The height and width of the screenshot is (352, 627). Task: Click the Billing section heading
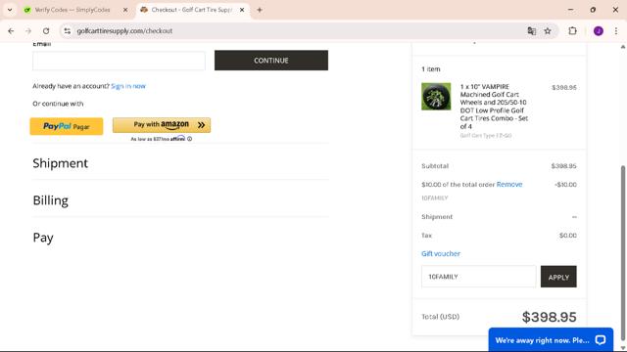(x=50, y=200)
